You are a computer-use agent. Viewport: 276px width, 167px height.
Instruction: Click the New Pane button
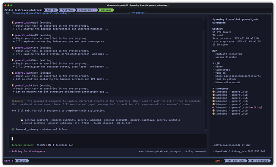(236, 161)
